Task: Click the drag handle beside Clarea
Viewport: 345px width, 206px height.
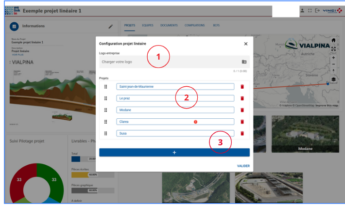Action: [x=105, y=122]
